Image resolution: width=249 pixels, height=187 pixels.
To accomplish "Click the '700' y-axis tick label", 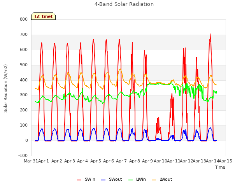I will [x=24, y=35].
